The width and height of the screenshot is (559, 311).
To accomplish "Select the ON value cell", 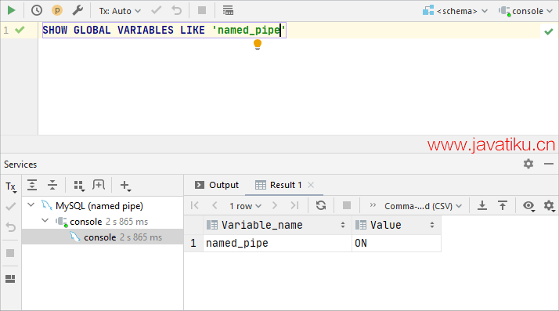I will click(x=396, y=243).
